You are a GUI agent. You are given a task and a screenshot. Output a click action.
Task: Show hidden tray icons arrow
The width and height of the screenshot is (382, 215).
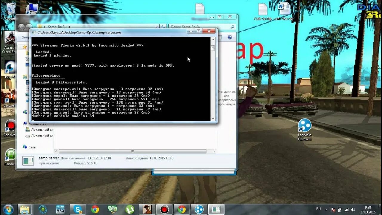[326, 210]
